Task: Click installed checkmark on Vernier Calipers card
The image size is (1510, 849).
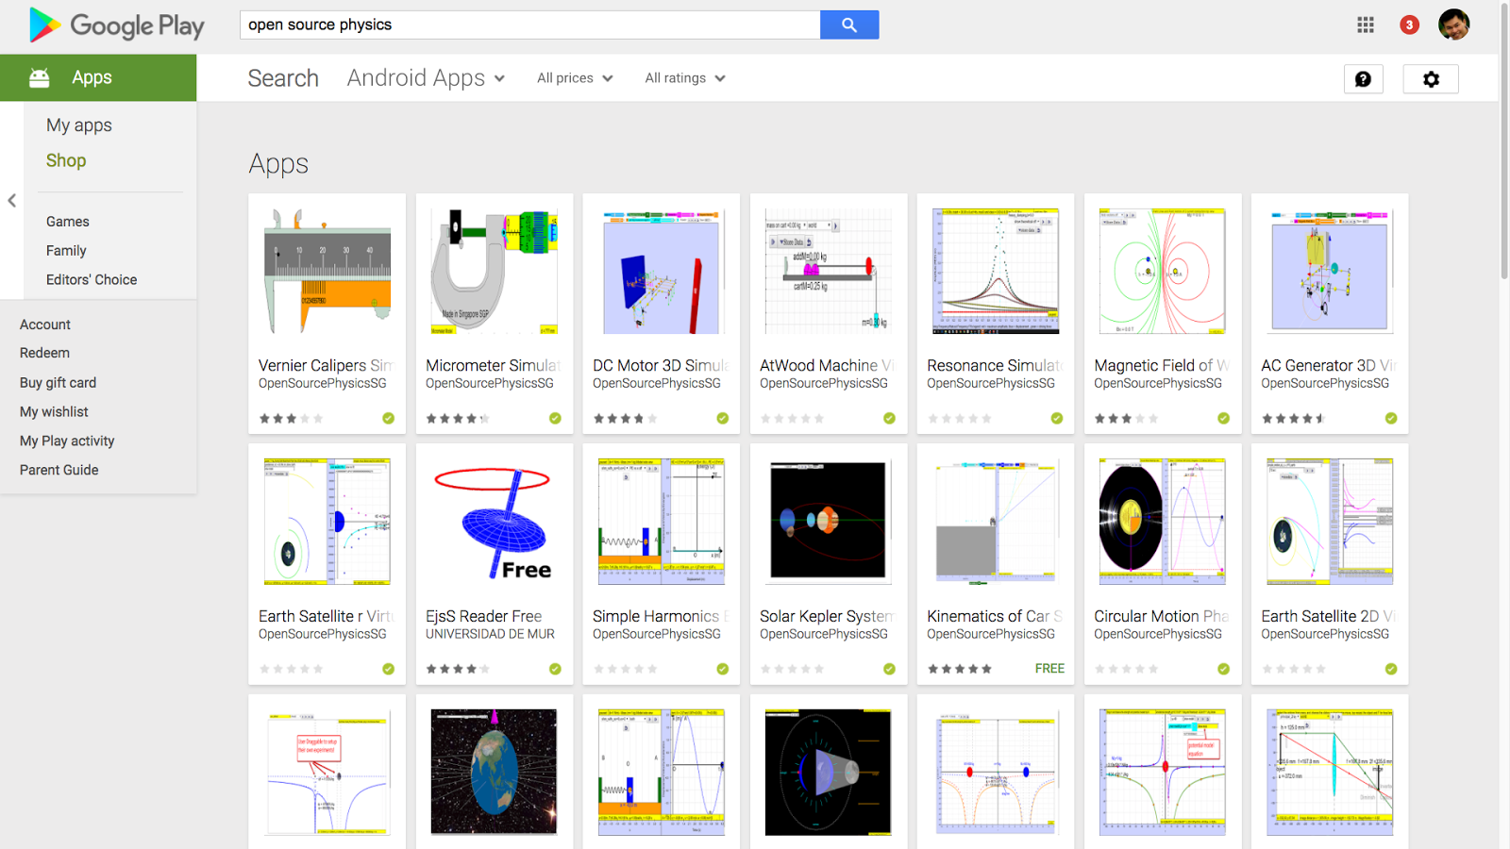Action: point(388,418)
